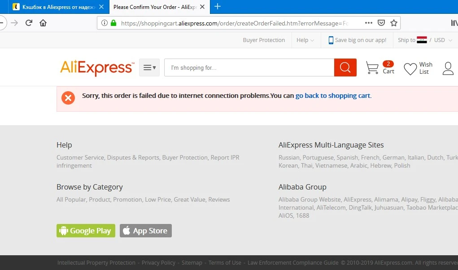Close the Please Confirm Your Order tab
Viewport: 458px width, 270px height.
pyautogui.click(x=202, y=7)
